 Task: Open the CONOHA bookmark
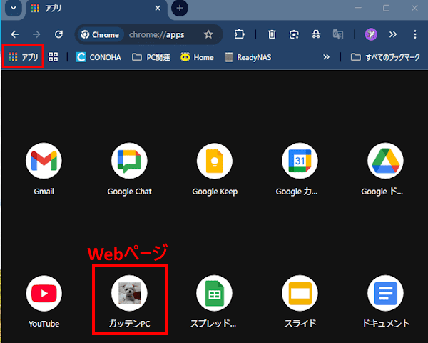[98, 57]
